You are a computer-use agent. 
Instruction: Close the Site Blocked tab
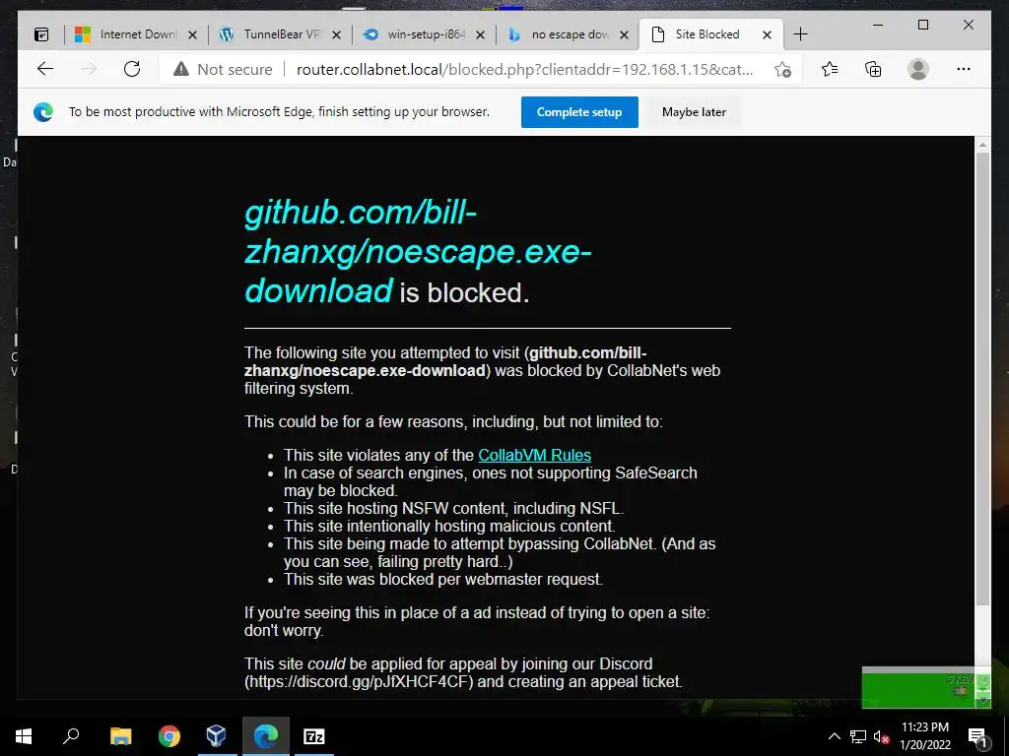(x=767, y=35)
